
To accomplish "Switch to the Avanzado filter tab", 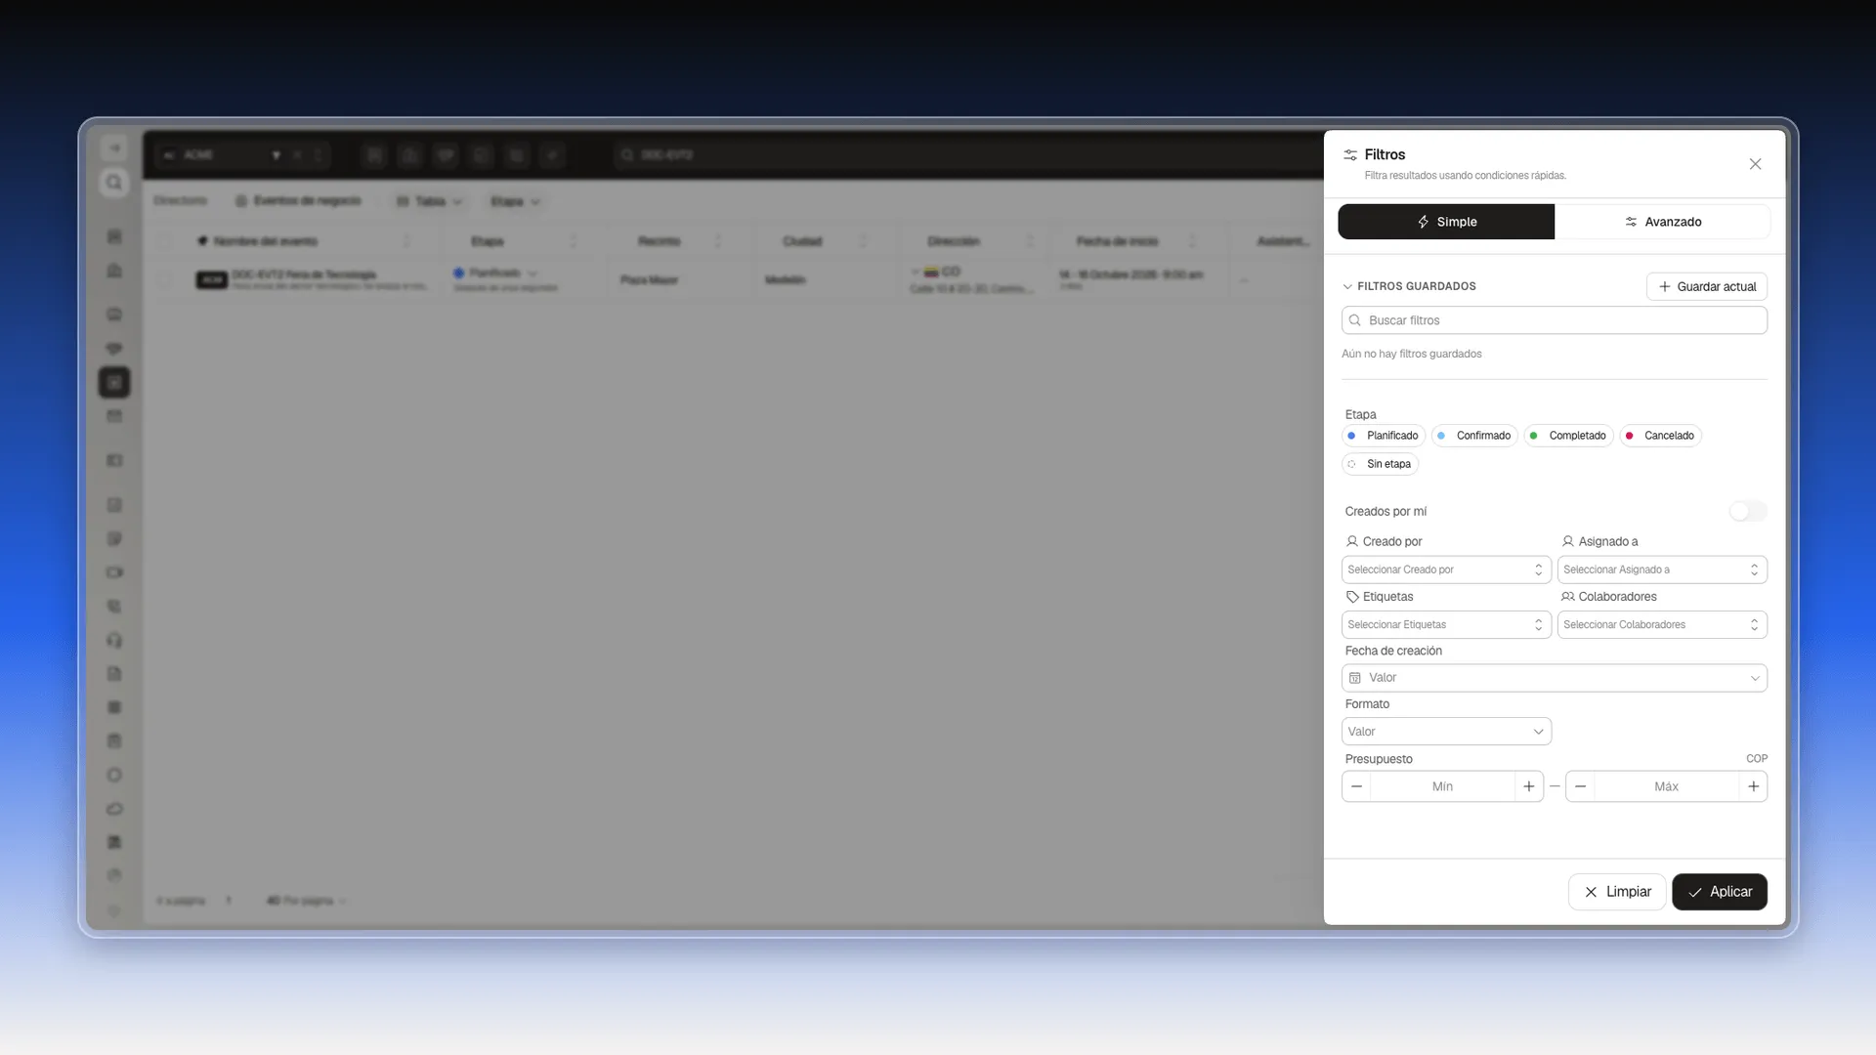I will (1662, 222).
